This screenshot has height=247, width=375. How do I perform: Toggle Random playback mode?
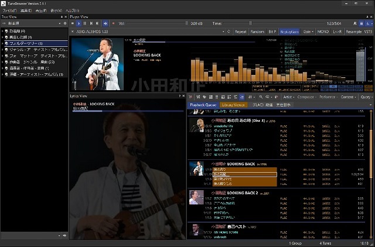pos(257,32)
